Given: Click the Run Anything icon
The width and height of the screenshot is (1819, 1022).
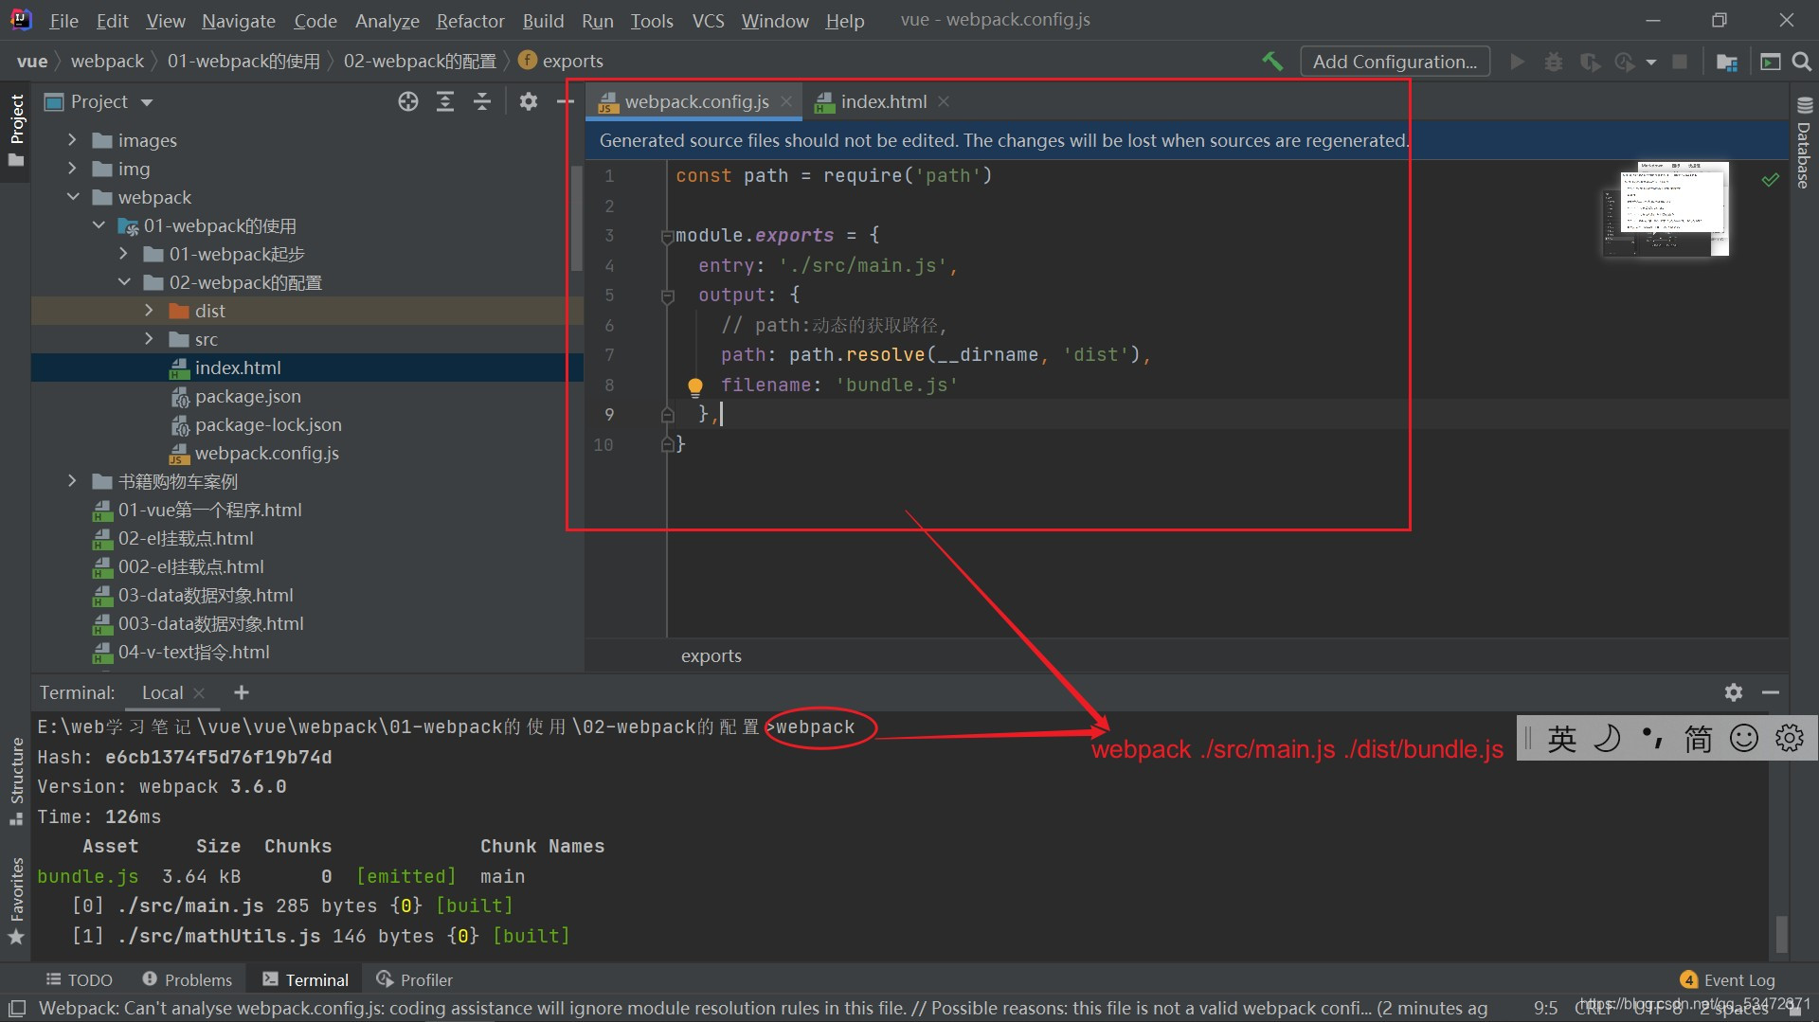Looking at the screenshot, I should tap(1770, 62).
